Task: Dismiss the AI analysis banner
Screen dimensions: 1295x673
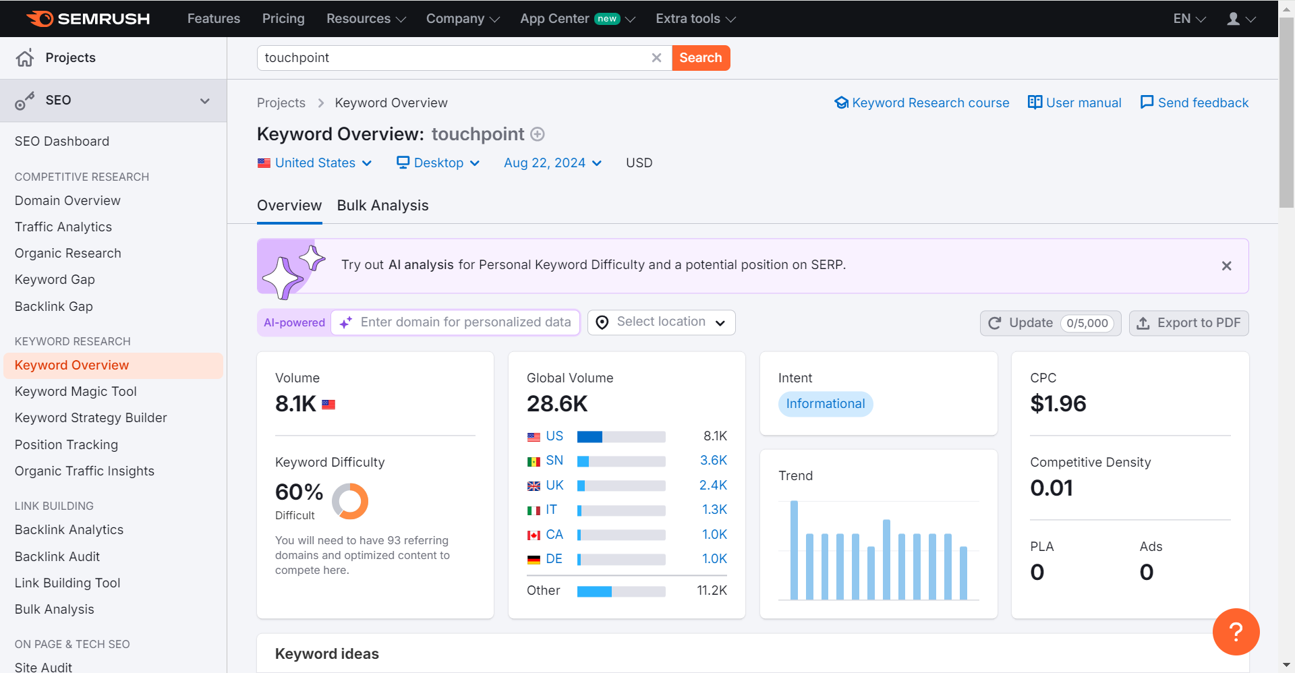Action: pyautogui.click(x=1227, y=266)
